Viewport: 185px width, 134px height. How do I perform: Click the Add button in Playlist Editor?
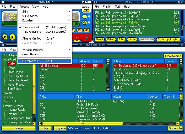coord(99,40)
